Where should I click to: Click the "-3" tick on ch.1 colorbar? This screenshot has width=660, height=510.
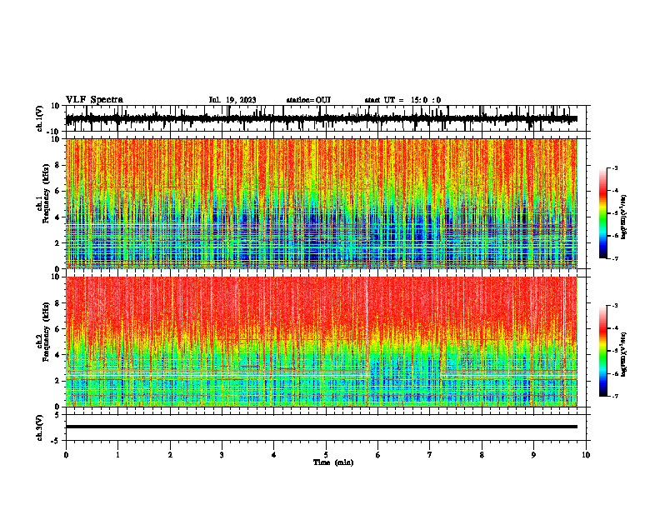click(x=615, y=168)
